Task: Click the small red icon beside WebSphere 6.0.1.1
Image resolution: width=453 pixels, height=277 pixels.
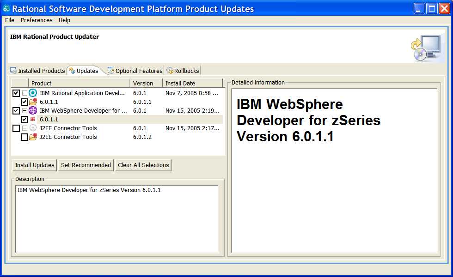Action: [x=33, y=120]
